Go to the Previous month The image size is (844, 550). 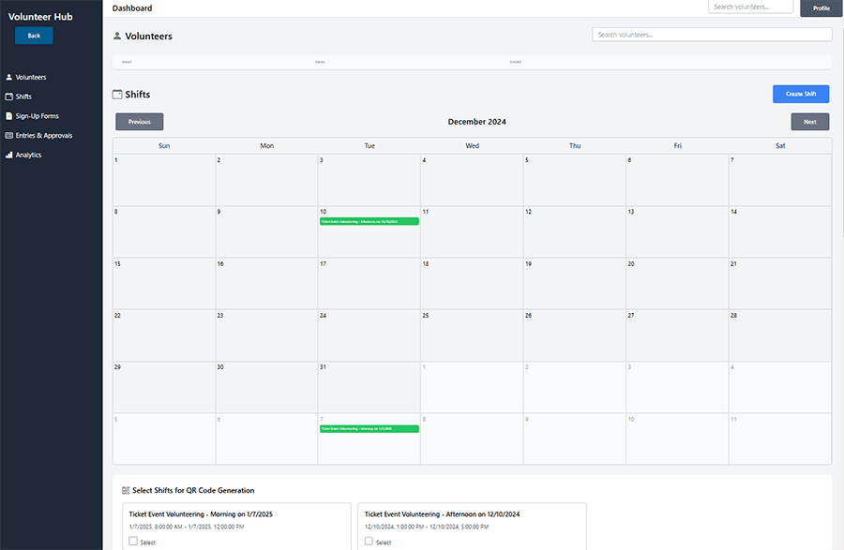(x=140, y=122)
